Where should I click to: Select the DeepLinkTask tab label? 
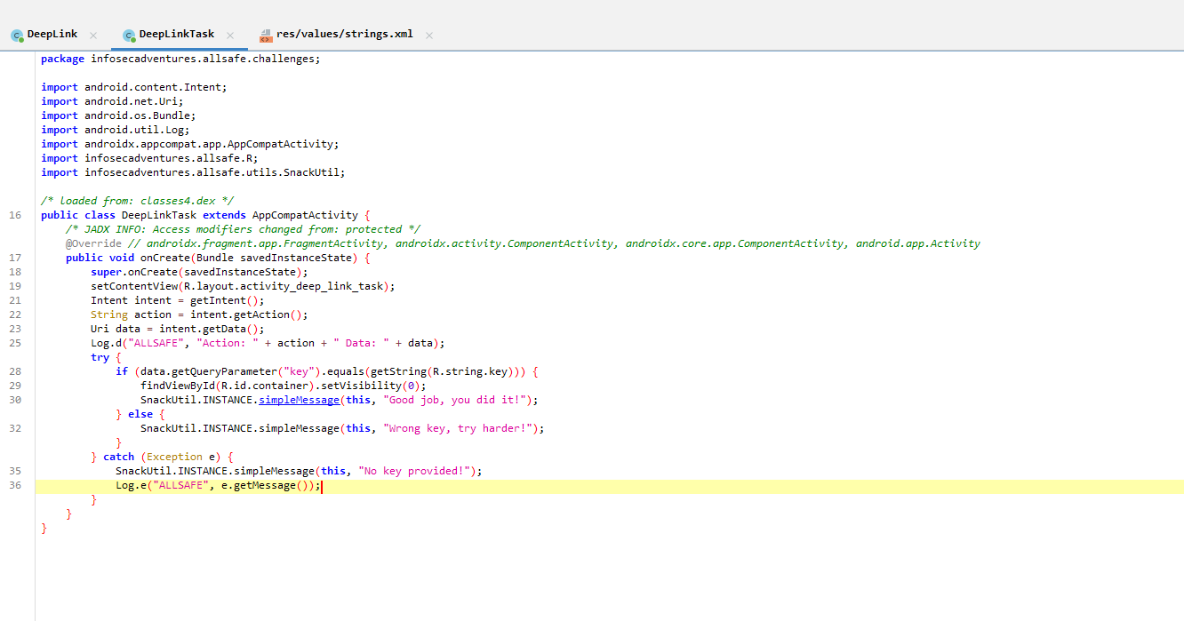[176, 35]
